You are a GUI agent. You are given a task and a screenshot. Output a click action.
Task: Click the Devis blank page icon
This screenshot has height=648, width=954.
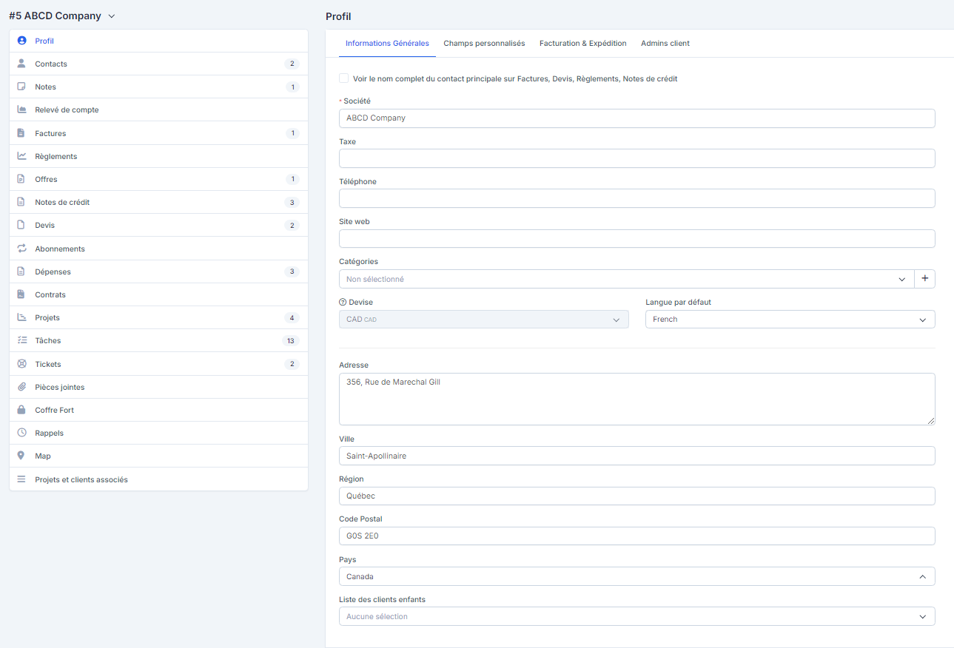click(x=21, y=225)
